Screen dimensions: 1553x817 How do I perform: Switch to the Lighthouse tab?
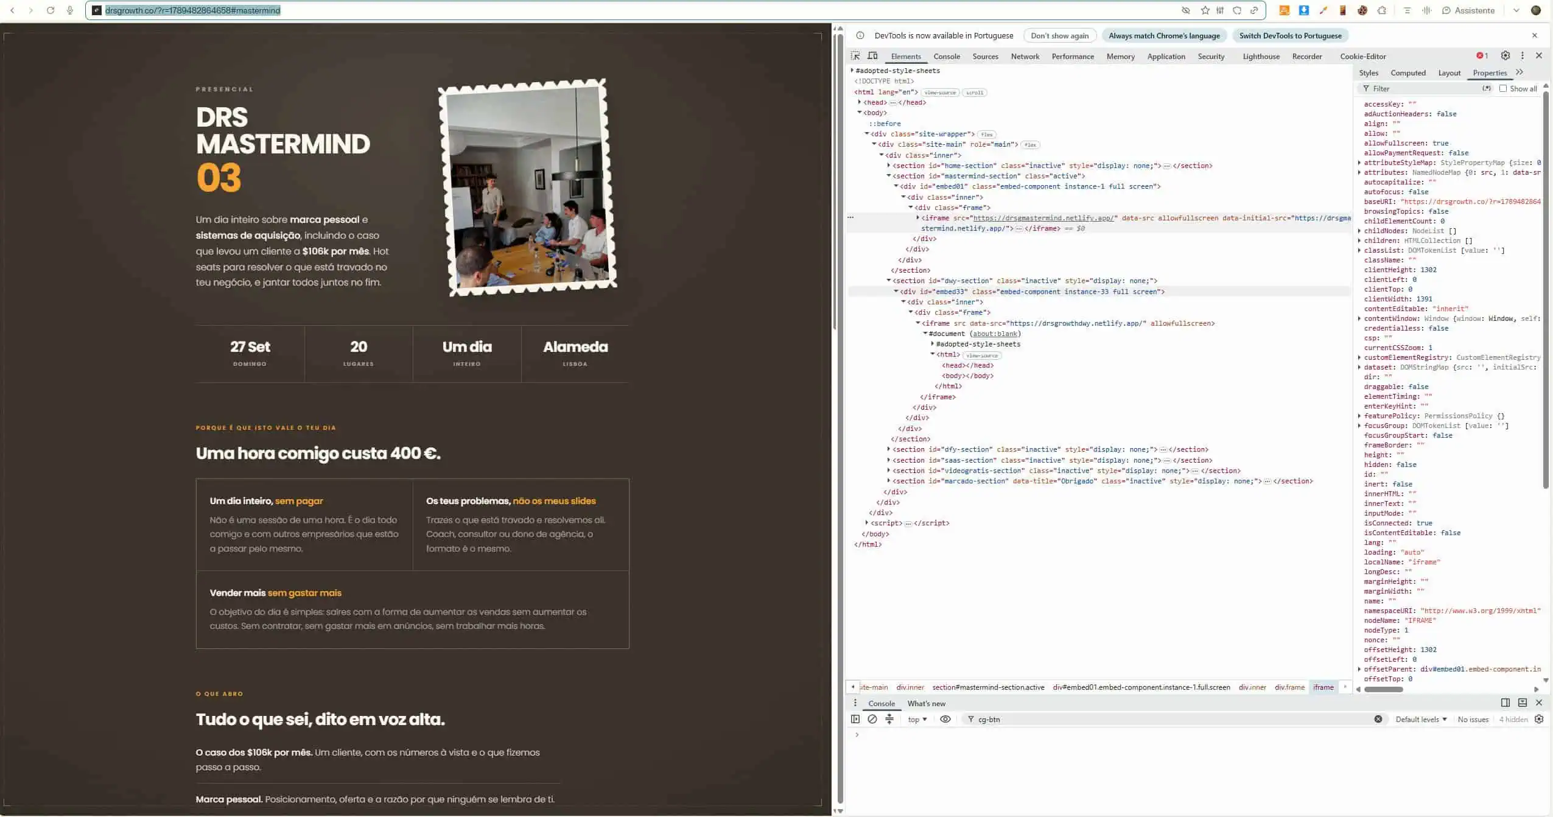[x=1261, y=57]
